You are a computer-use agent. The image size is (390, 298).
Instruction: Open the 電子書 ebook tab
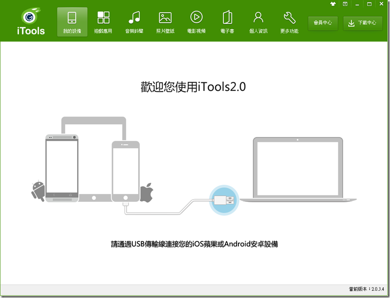[227, 22]
